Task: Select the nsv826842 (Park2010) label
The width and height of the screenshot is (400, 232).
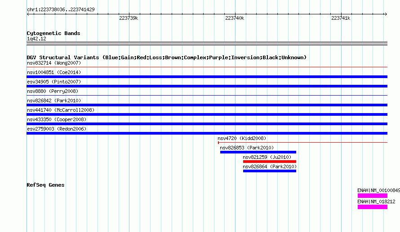Action: click(54, 101)
